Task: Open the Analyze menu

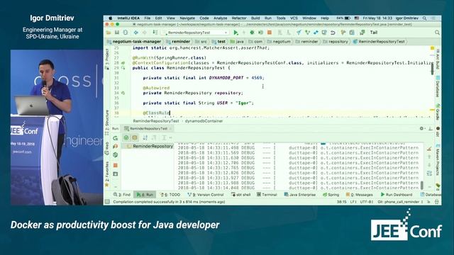Action: coord(221,18)
